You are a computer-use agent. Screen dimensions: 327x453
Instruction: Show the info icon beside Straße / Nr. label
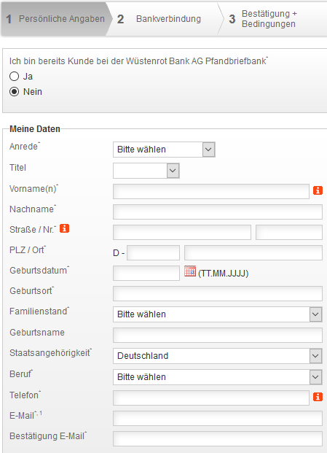64,228
